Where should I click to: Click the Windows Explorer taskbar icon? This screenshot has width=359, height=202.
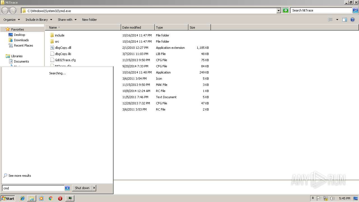click(x=32, y=198)
